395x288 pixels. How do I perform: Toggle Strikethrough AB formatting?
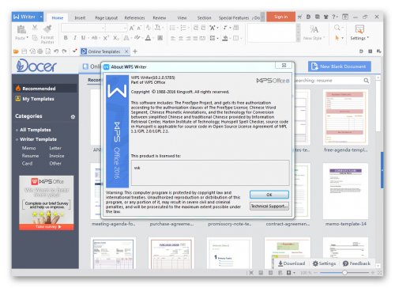click(x=94, y=38)
